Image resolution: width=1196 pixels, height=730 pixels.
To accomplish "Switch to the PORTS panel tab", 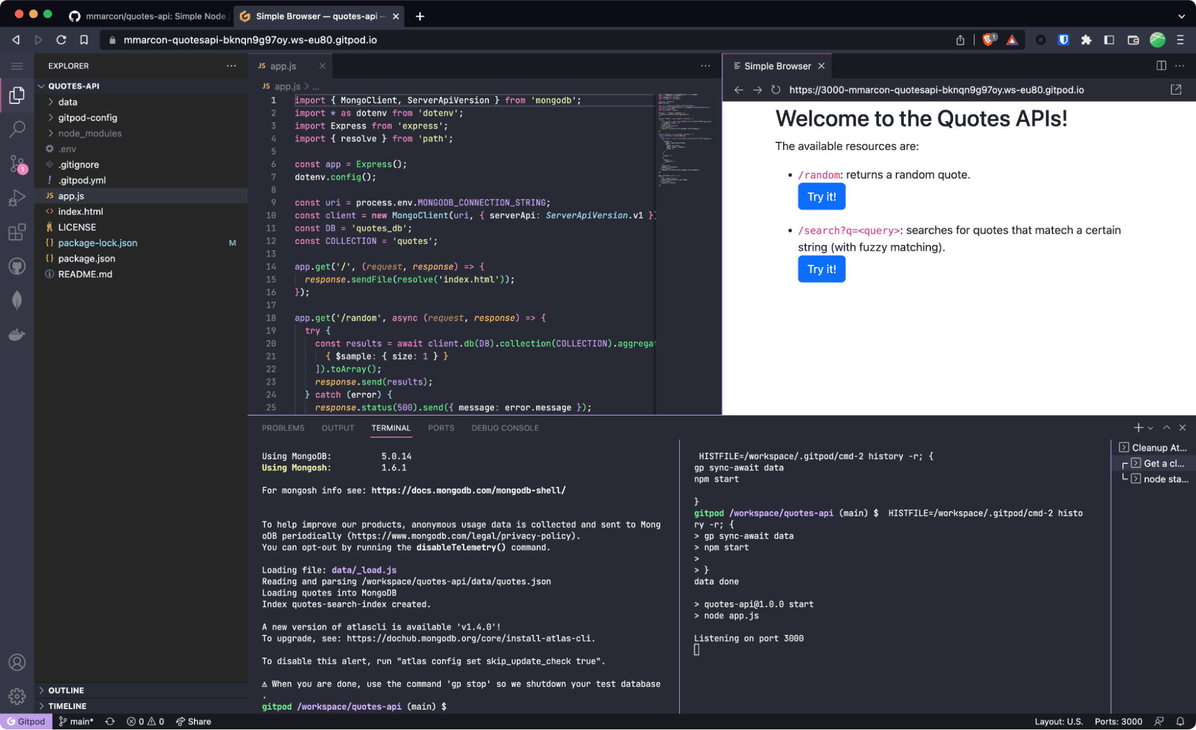I will pyautogui.click(x=441, y=428).
